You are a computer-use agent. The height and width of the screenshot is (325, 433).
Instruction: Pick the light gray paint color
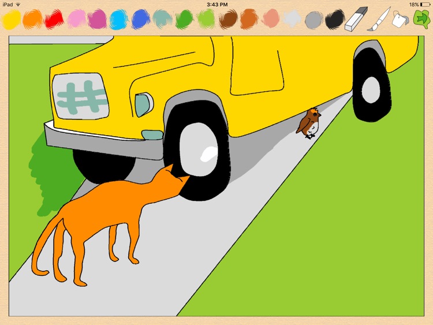tap(292, 19)
